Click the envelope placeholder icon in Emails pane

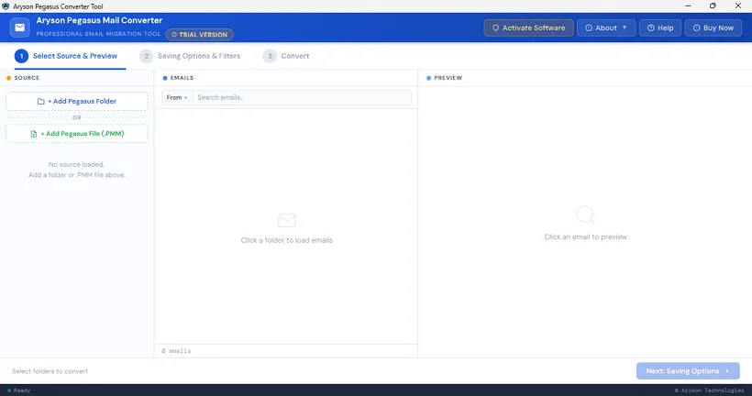coord(286,220)
